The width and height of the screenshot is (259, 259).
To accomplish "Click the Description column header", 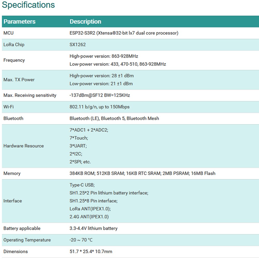I will (85, 21).
